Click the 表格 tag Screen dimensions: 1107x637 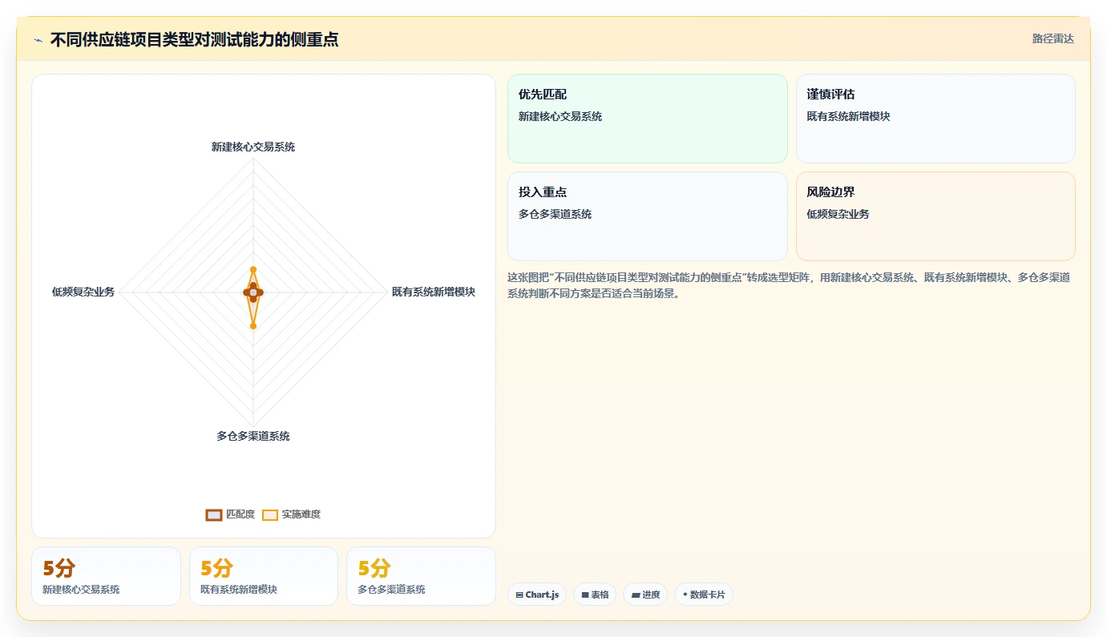point(595,595)
